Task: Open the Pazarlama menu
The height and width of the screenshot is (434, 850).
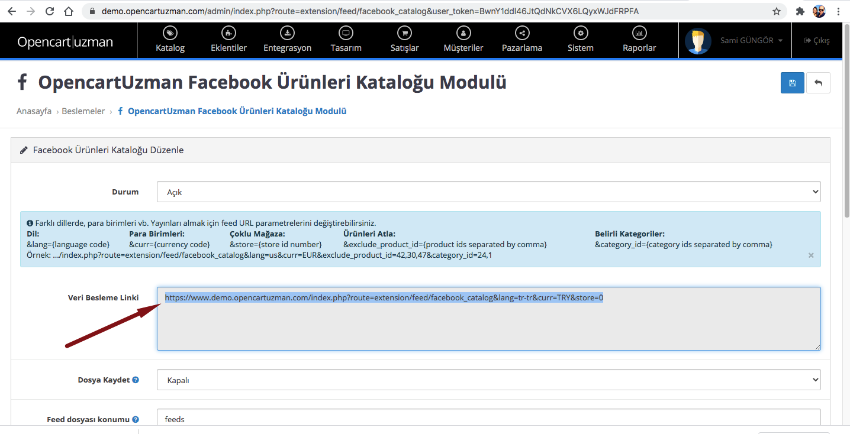Action: [521, 40]
